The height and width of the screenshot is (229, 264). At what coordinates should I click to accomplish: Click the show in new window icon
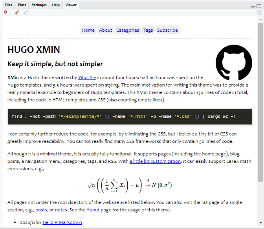(x=26, y=13)
